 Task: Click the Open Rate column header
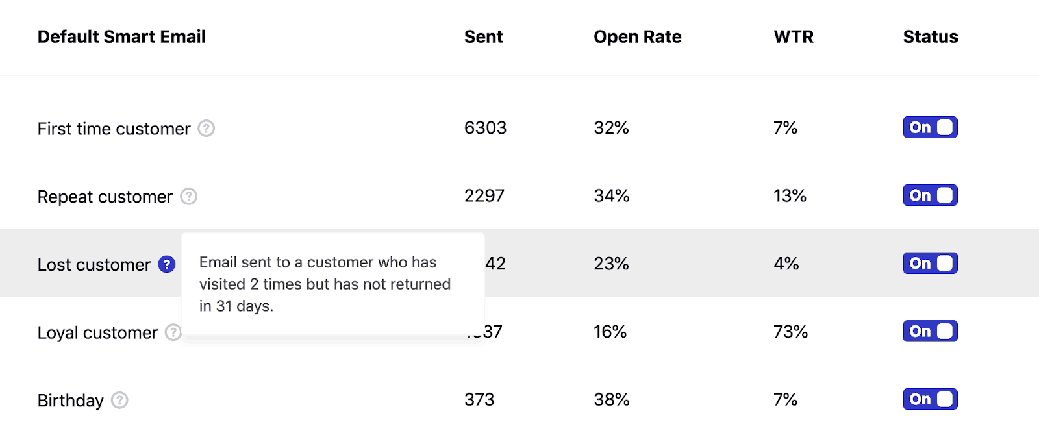tap(637, 37)
